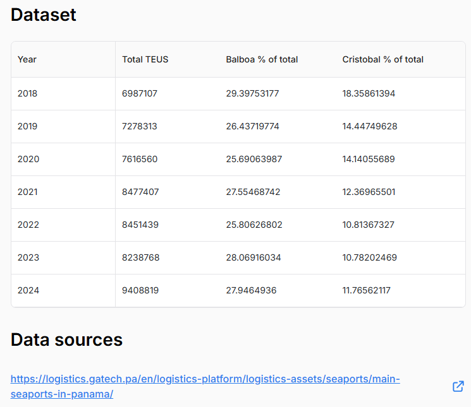
Task: Select total TEUS value 9408819
Action: coord(140,290)
